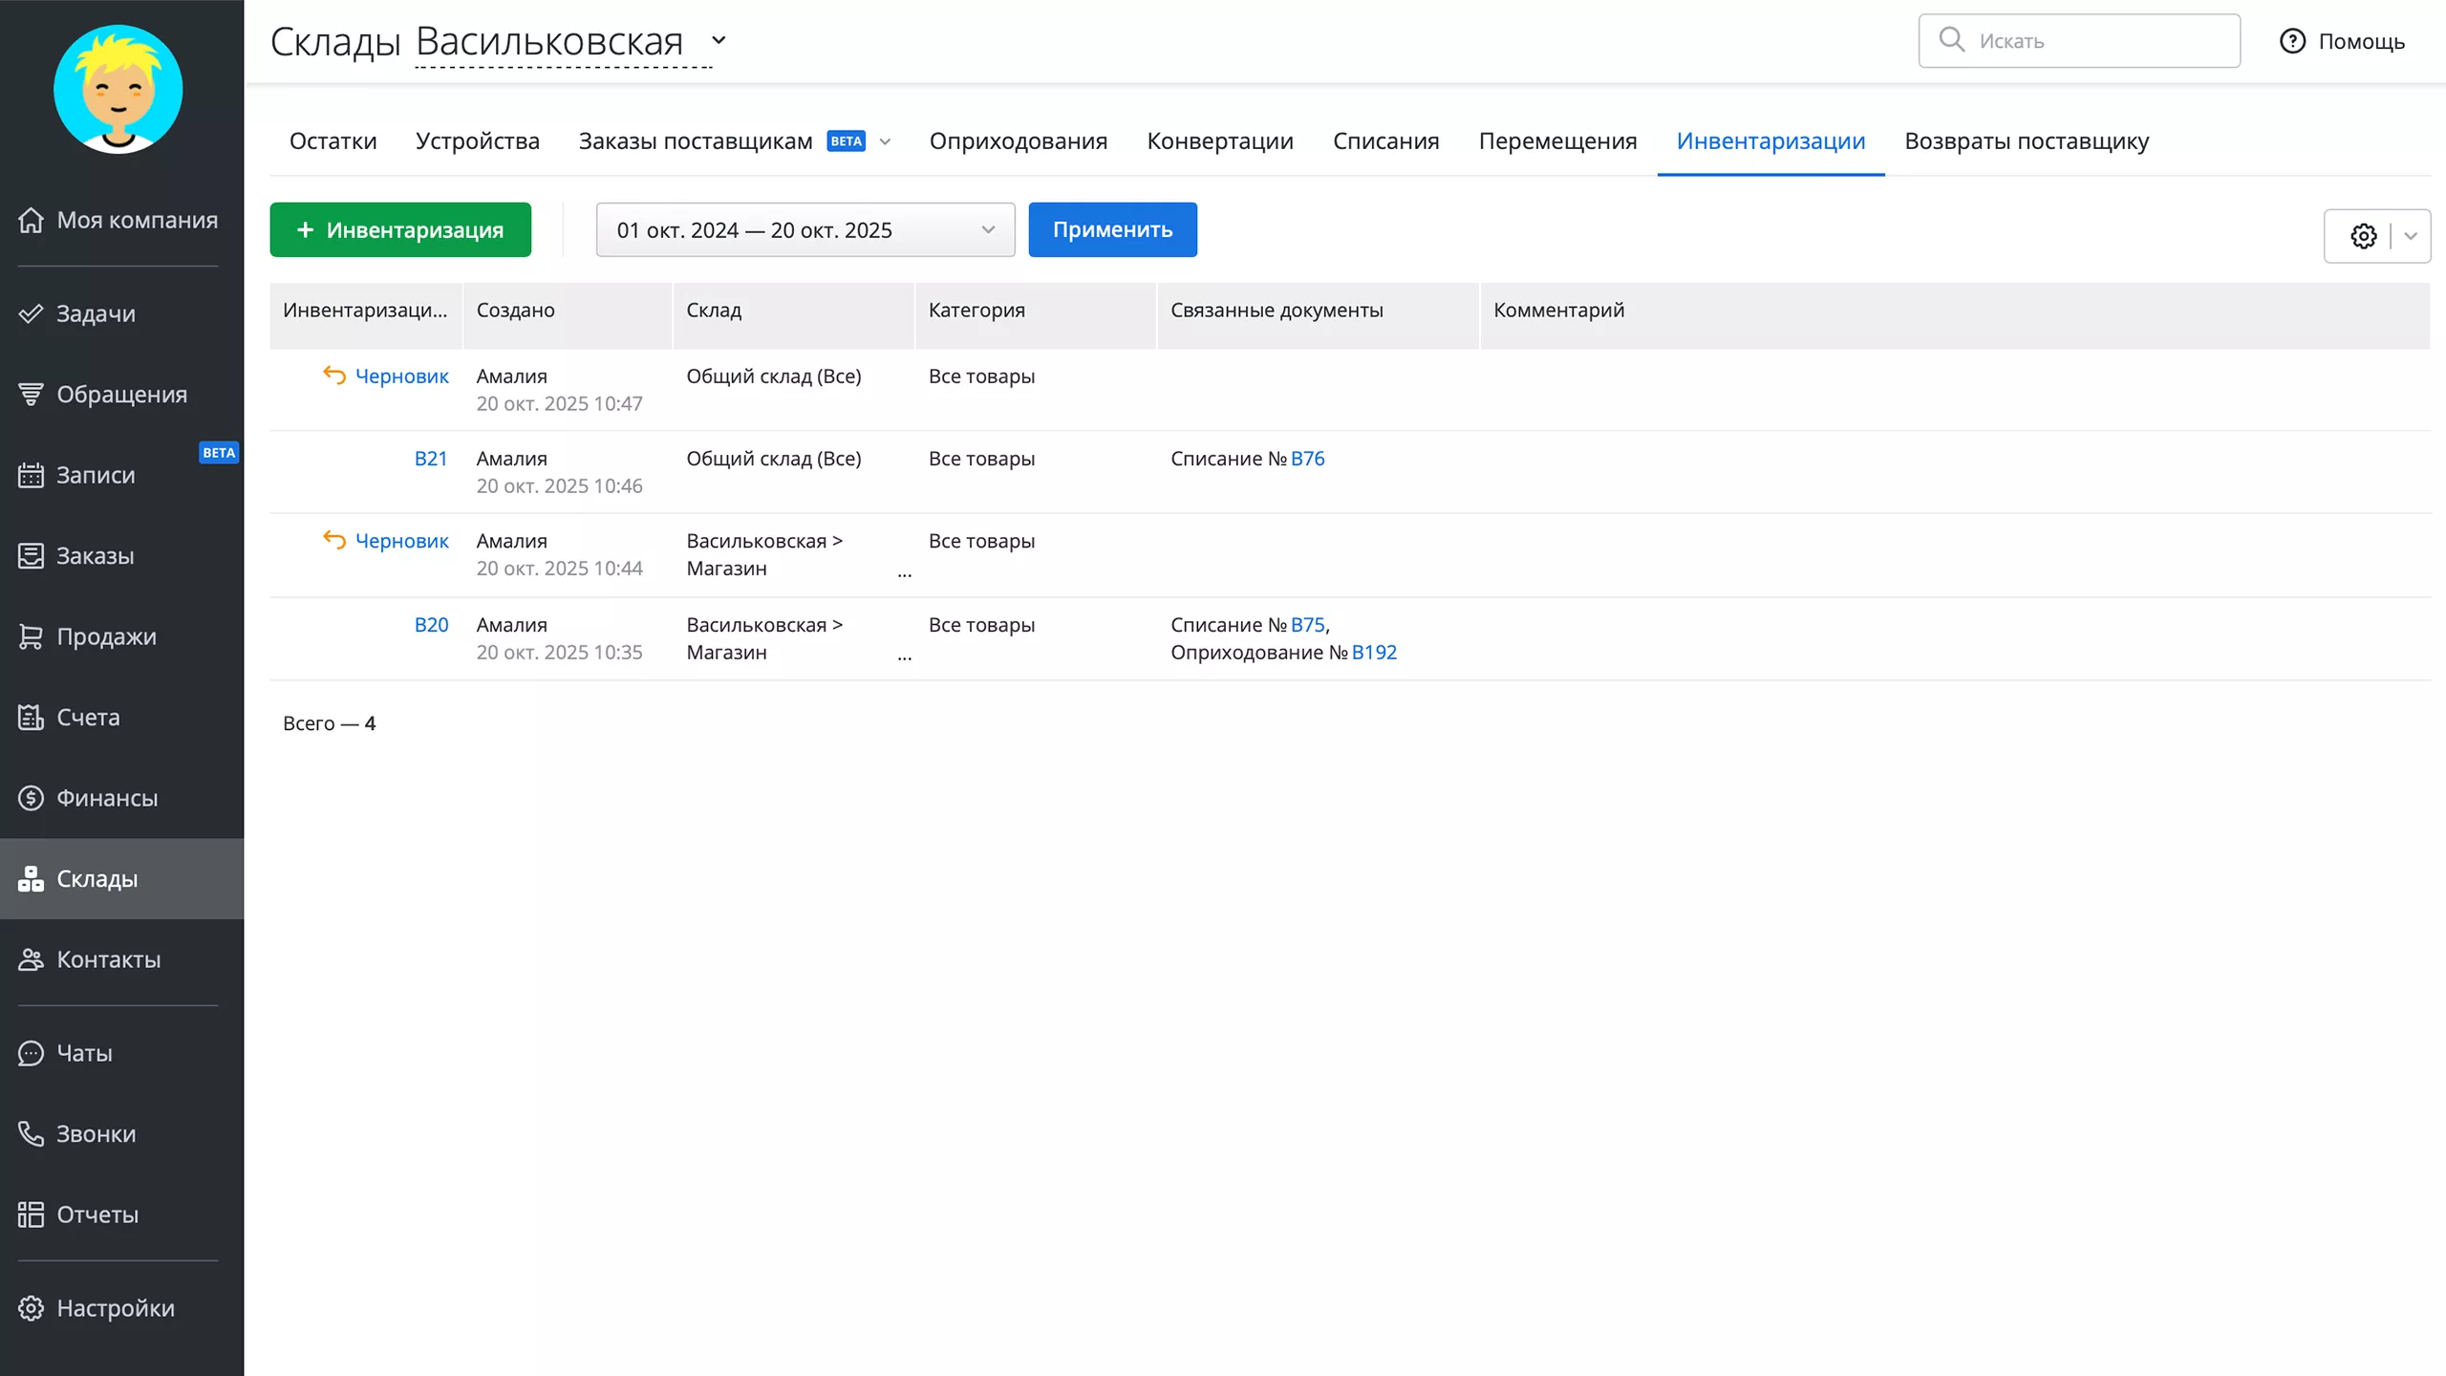
Task: Click the Calls phone icon in the sidebar
Action: point(31,1133)
